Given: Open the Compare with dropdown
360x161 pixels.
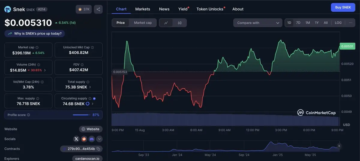Looking at the screenshot, I should 258,23.
